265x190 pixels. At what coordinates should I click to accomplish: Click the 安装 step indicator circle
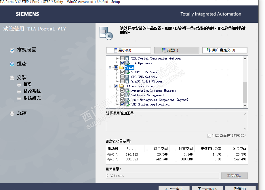12,78
